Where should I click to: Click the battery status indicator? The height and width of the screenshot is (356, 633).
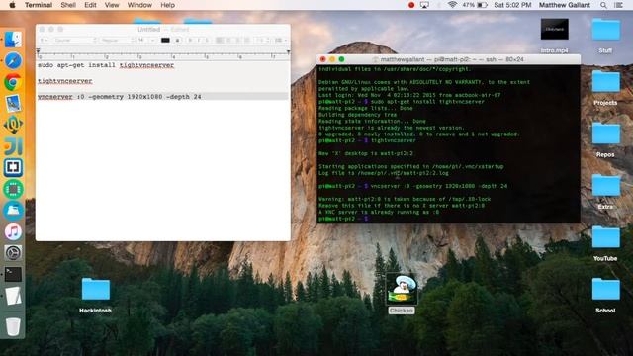pos(475,5)
